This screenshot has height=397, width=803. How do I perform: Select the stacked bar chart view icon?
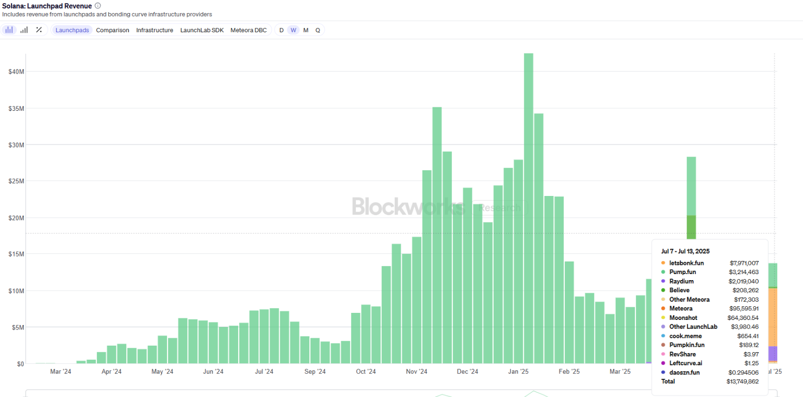(9, 30)
